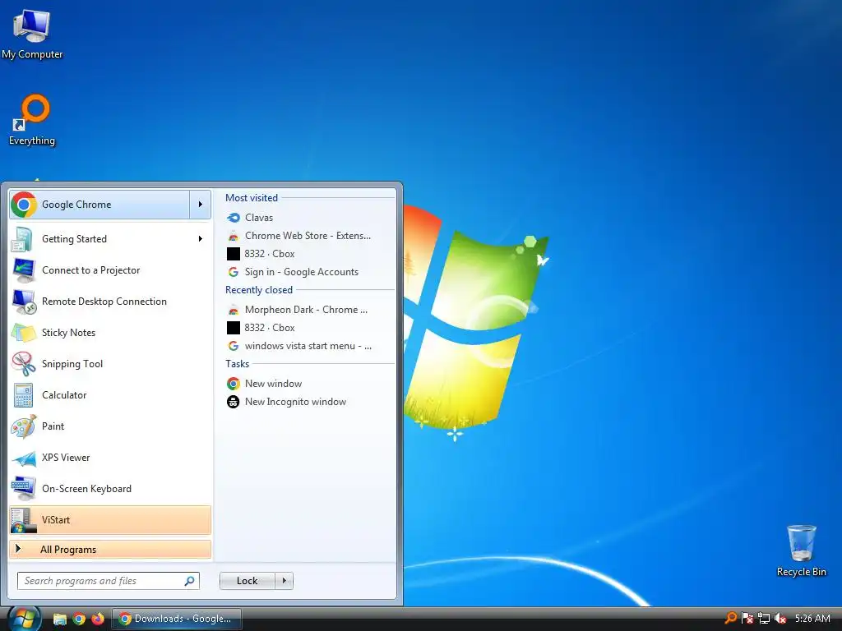Select Calculator entry

[110, 395]
